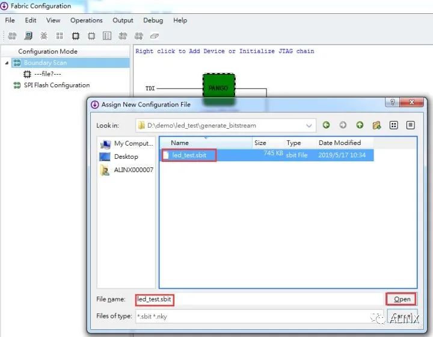Open the Operations menu
This screenshot has height=337, width=433.
(x=87, y=20)
